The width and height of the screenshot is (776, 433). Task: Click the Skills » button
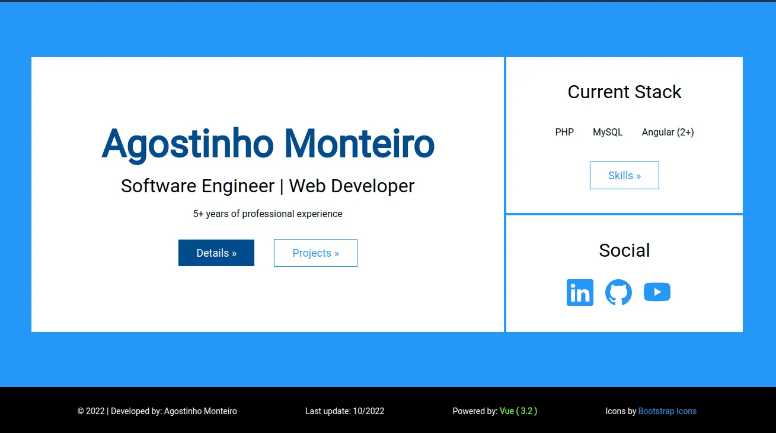(624, 175)
